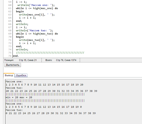Click line number 70 in gutter
Viewport: 142px width, 124px height.
tap(10, 37)
